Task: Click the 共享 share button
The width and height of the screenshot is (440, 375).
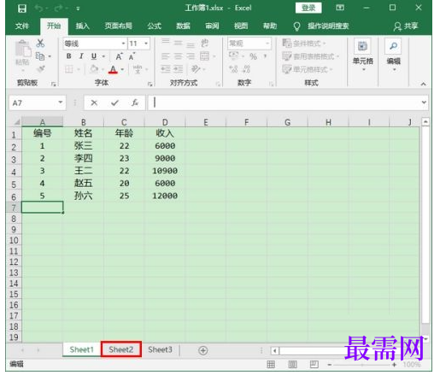Action: pyautogui.click(x=406, y=26)
